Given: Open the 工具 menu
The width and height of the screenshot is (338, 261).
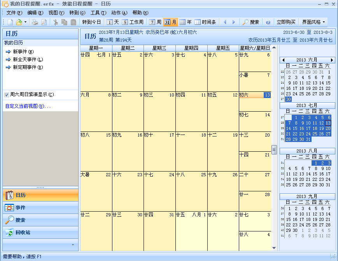Looking at the screenshot, I should point(98,13).
